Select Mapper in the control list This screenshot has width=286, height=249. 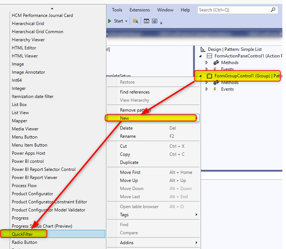click(x=20, y=121)
